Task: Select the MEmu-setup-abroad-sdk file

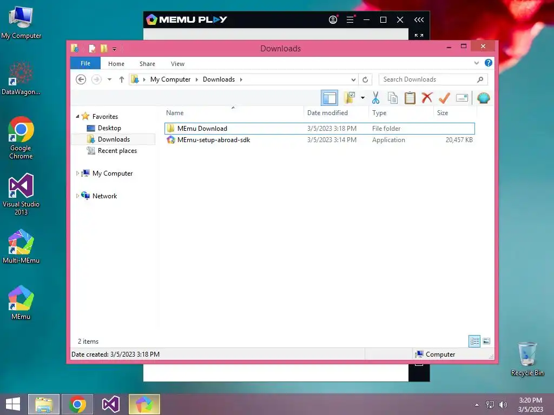Action: coord(319,140)
